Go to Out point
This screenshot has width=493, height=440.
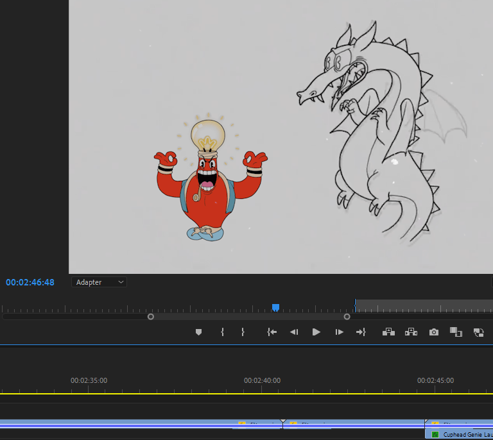pyautogui.click(x=361, y=332)
